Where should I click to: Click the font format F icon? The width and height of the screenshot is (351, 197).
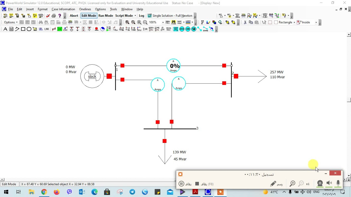point(202,22)
